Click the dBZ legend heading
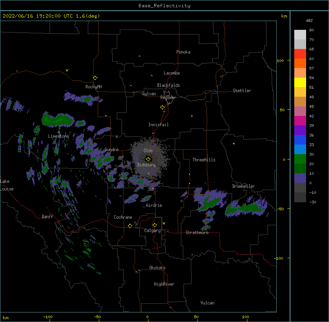The width and height of the screenshot is (329, 322). (x=309, y=20)
